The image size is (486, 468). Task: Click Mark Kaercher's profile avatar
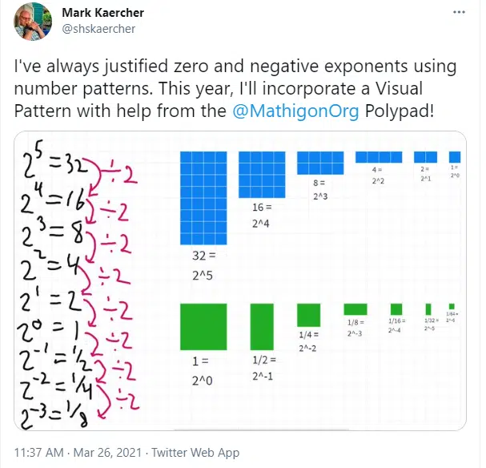pyautogui.click(x=33, y=22)
